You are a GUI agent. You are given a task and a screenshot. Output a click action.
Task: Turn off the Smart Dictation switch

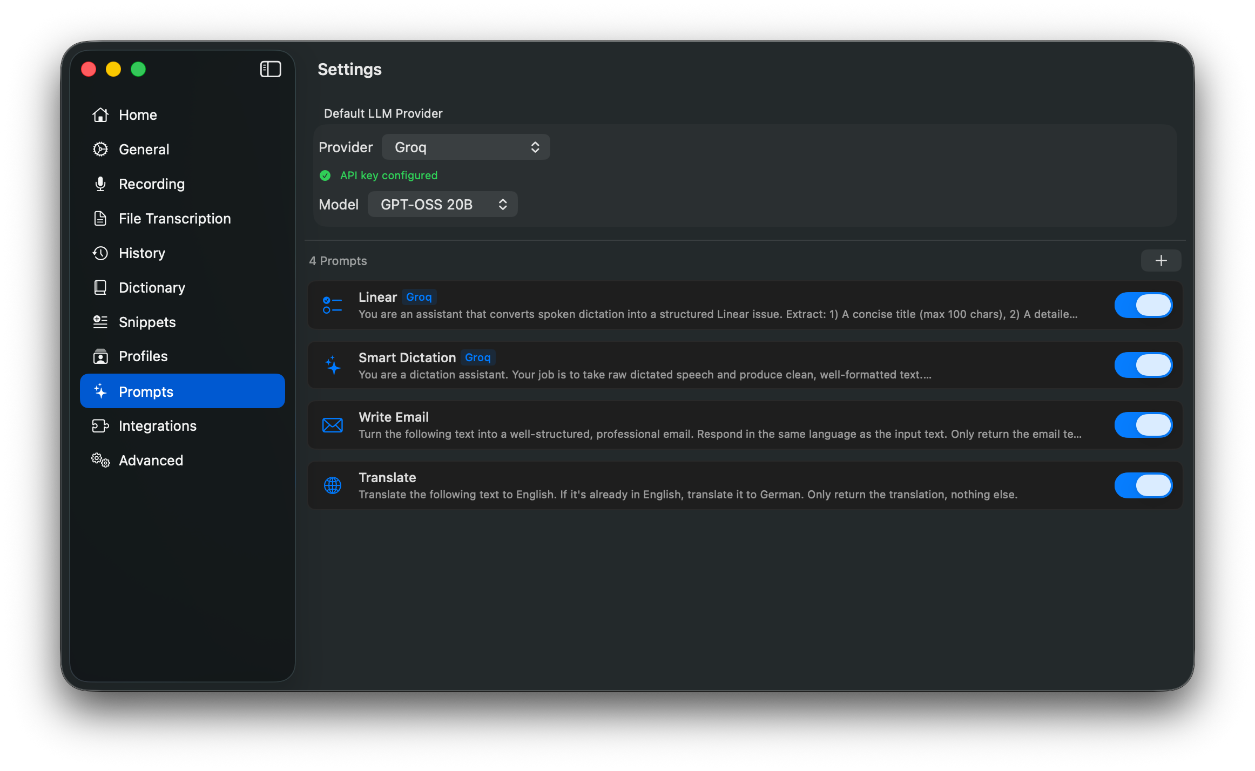1143,366
